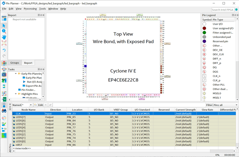The width and height of the screenshot is (239, 157).
Task: Click the User assigned I/O legend swatch
Action: click(204, 28)
